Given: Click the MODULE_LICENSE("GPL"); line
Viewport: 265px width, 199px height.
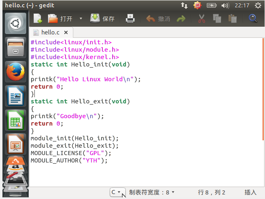Looking at the screenshot, I should (71, 153).
